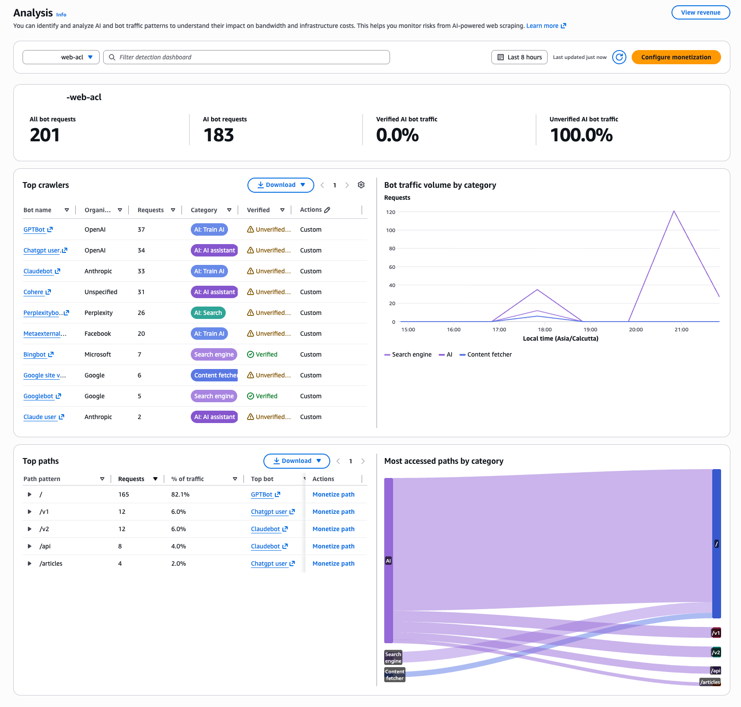Screen dimensions: 741x707
Task: Click the warning icon on Claude user row
Action: 251,417
